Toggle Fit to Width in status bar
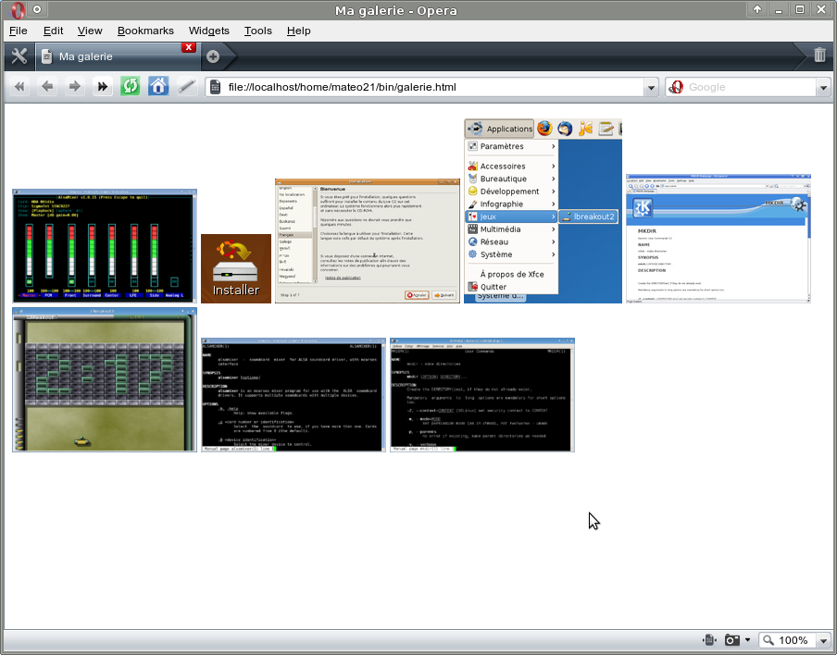 pos(709,640)
